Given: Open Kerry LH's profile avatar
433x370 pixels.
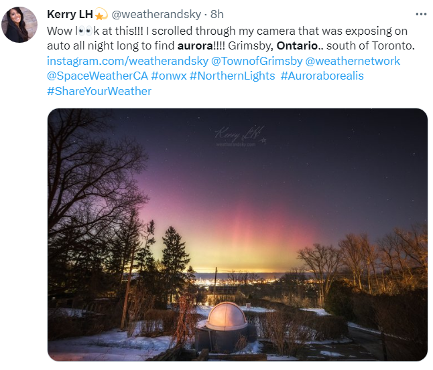Looking at the screenshot, I should (x=19, y=25).
